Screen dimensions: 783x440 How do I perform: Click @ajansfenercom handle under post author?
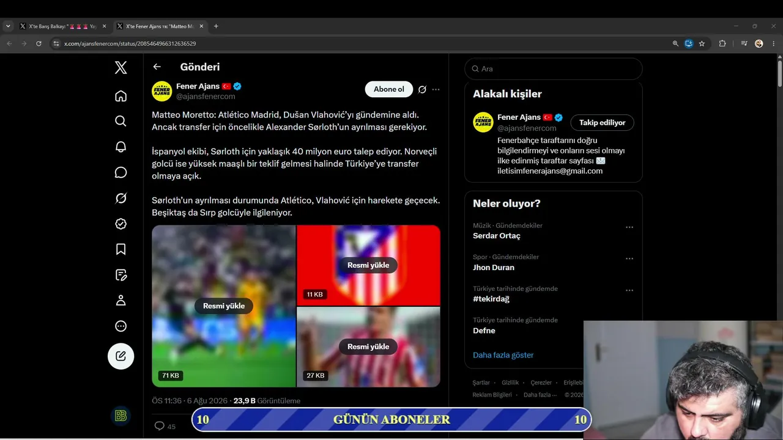pos(206,97)
